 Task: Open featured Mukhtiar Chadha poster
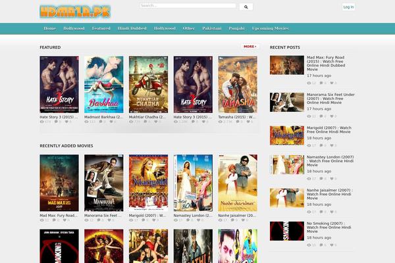148,85
